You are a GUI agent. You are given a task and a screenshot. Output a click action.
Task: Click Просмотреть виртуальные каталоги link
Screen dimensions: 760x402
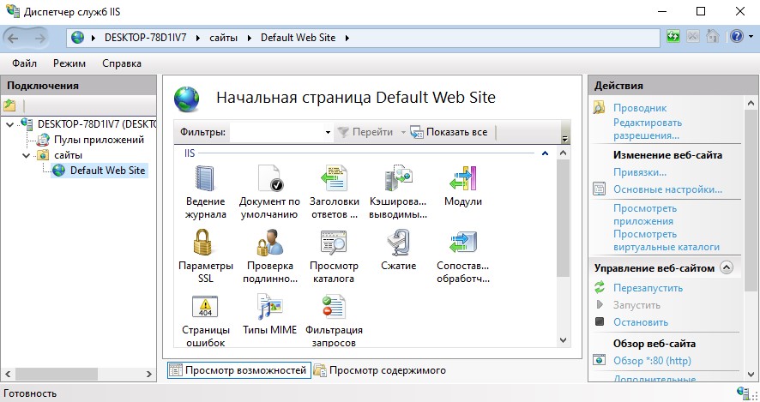click(666, 240)
